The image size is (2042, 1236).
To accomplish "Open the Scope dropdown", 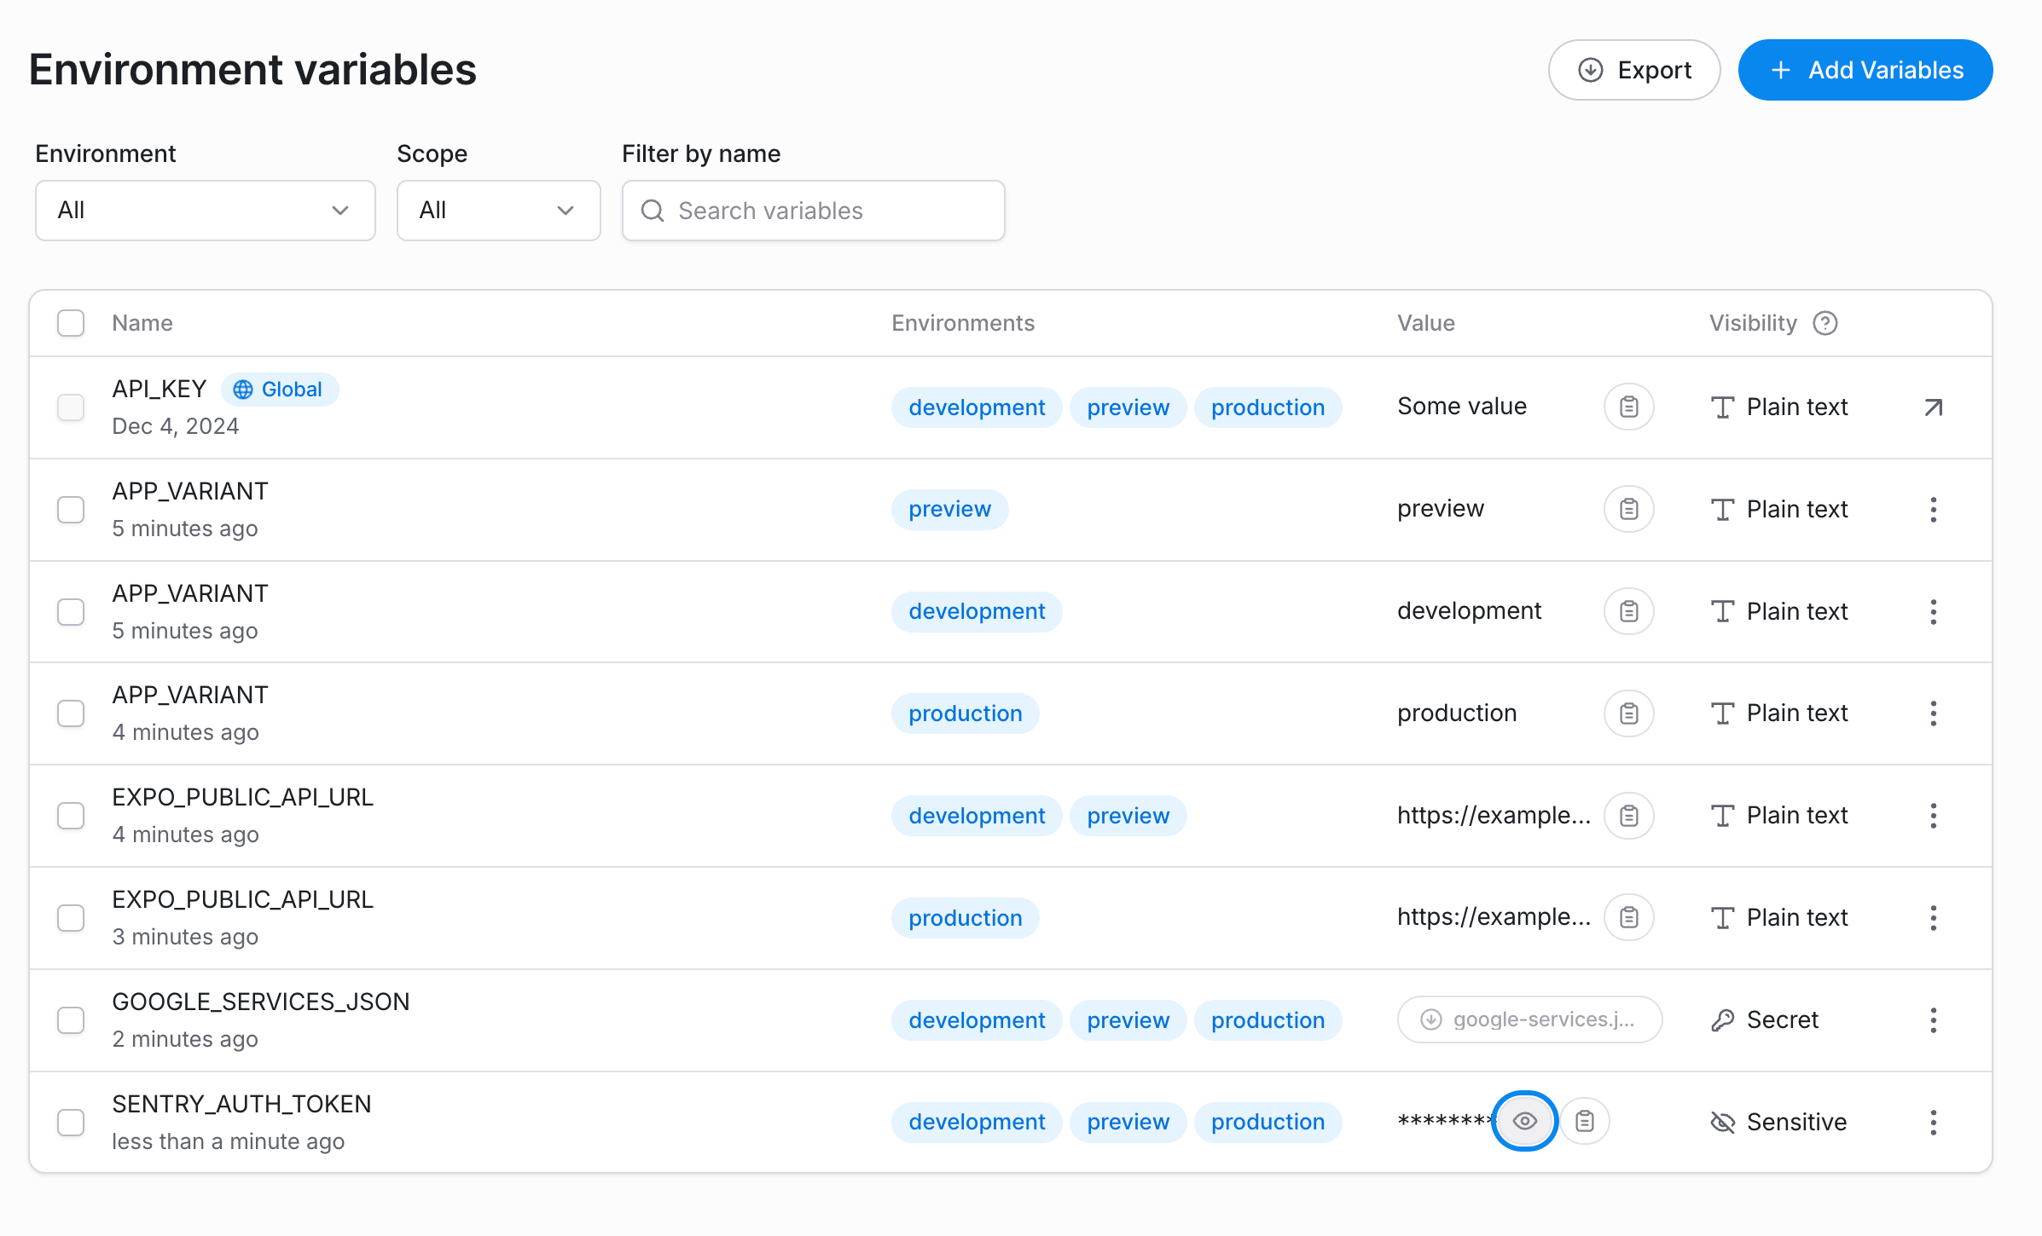I will point(498,211).
